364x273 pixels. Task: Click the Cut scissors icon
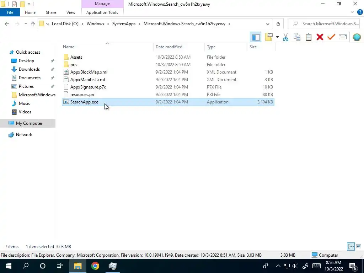point(285,37)
